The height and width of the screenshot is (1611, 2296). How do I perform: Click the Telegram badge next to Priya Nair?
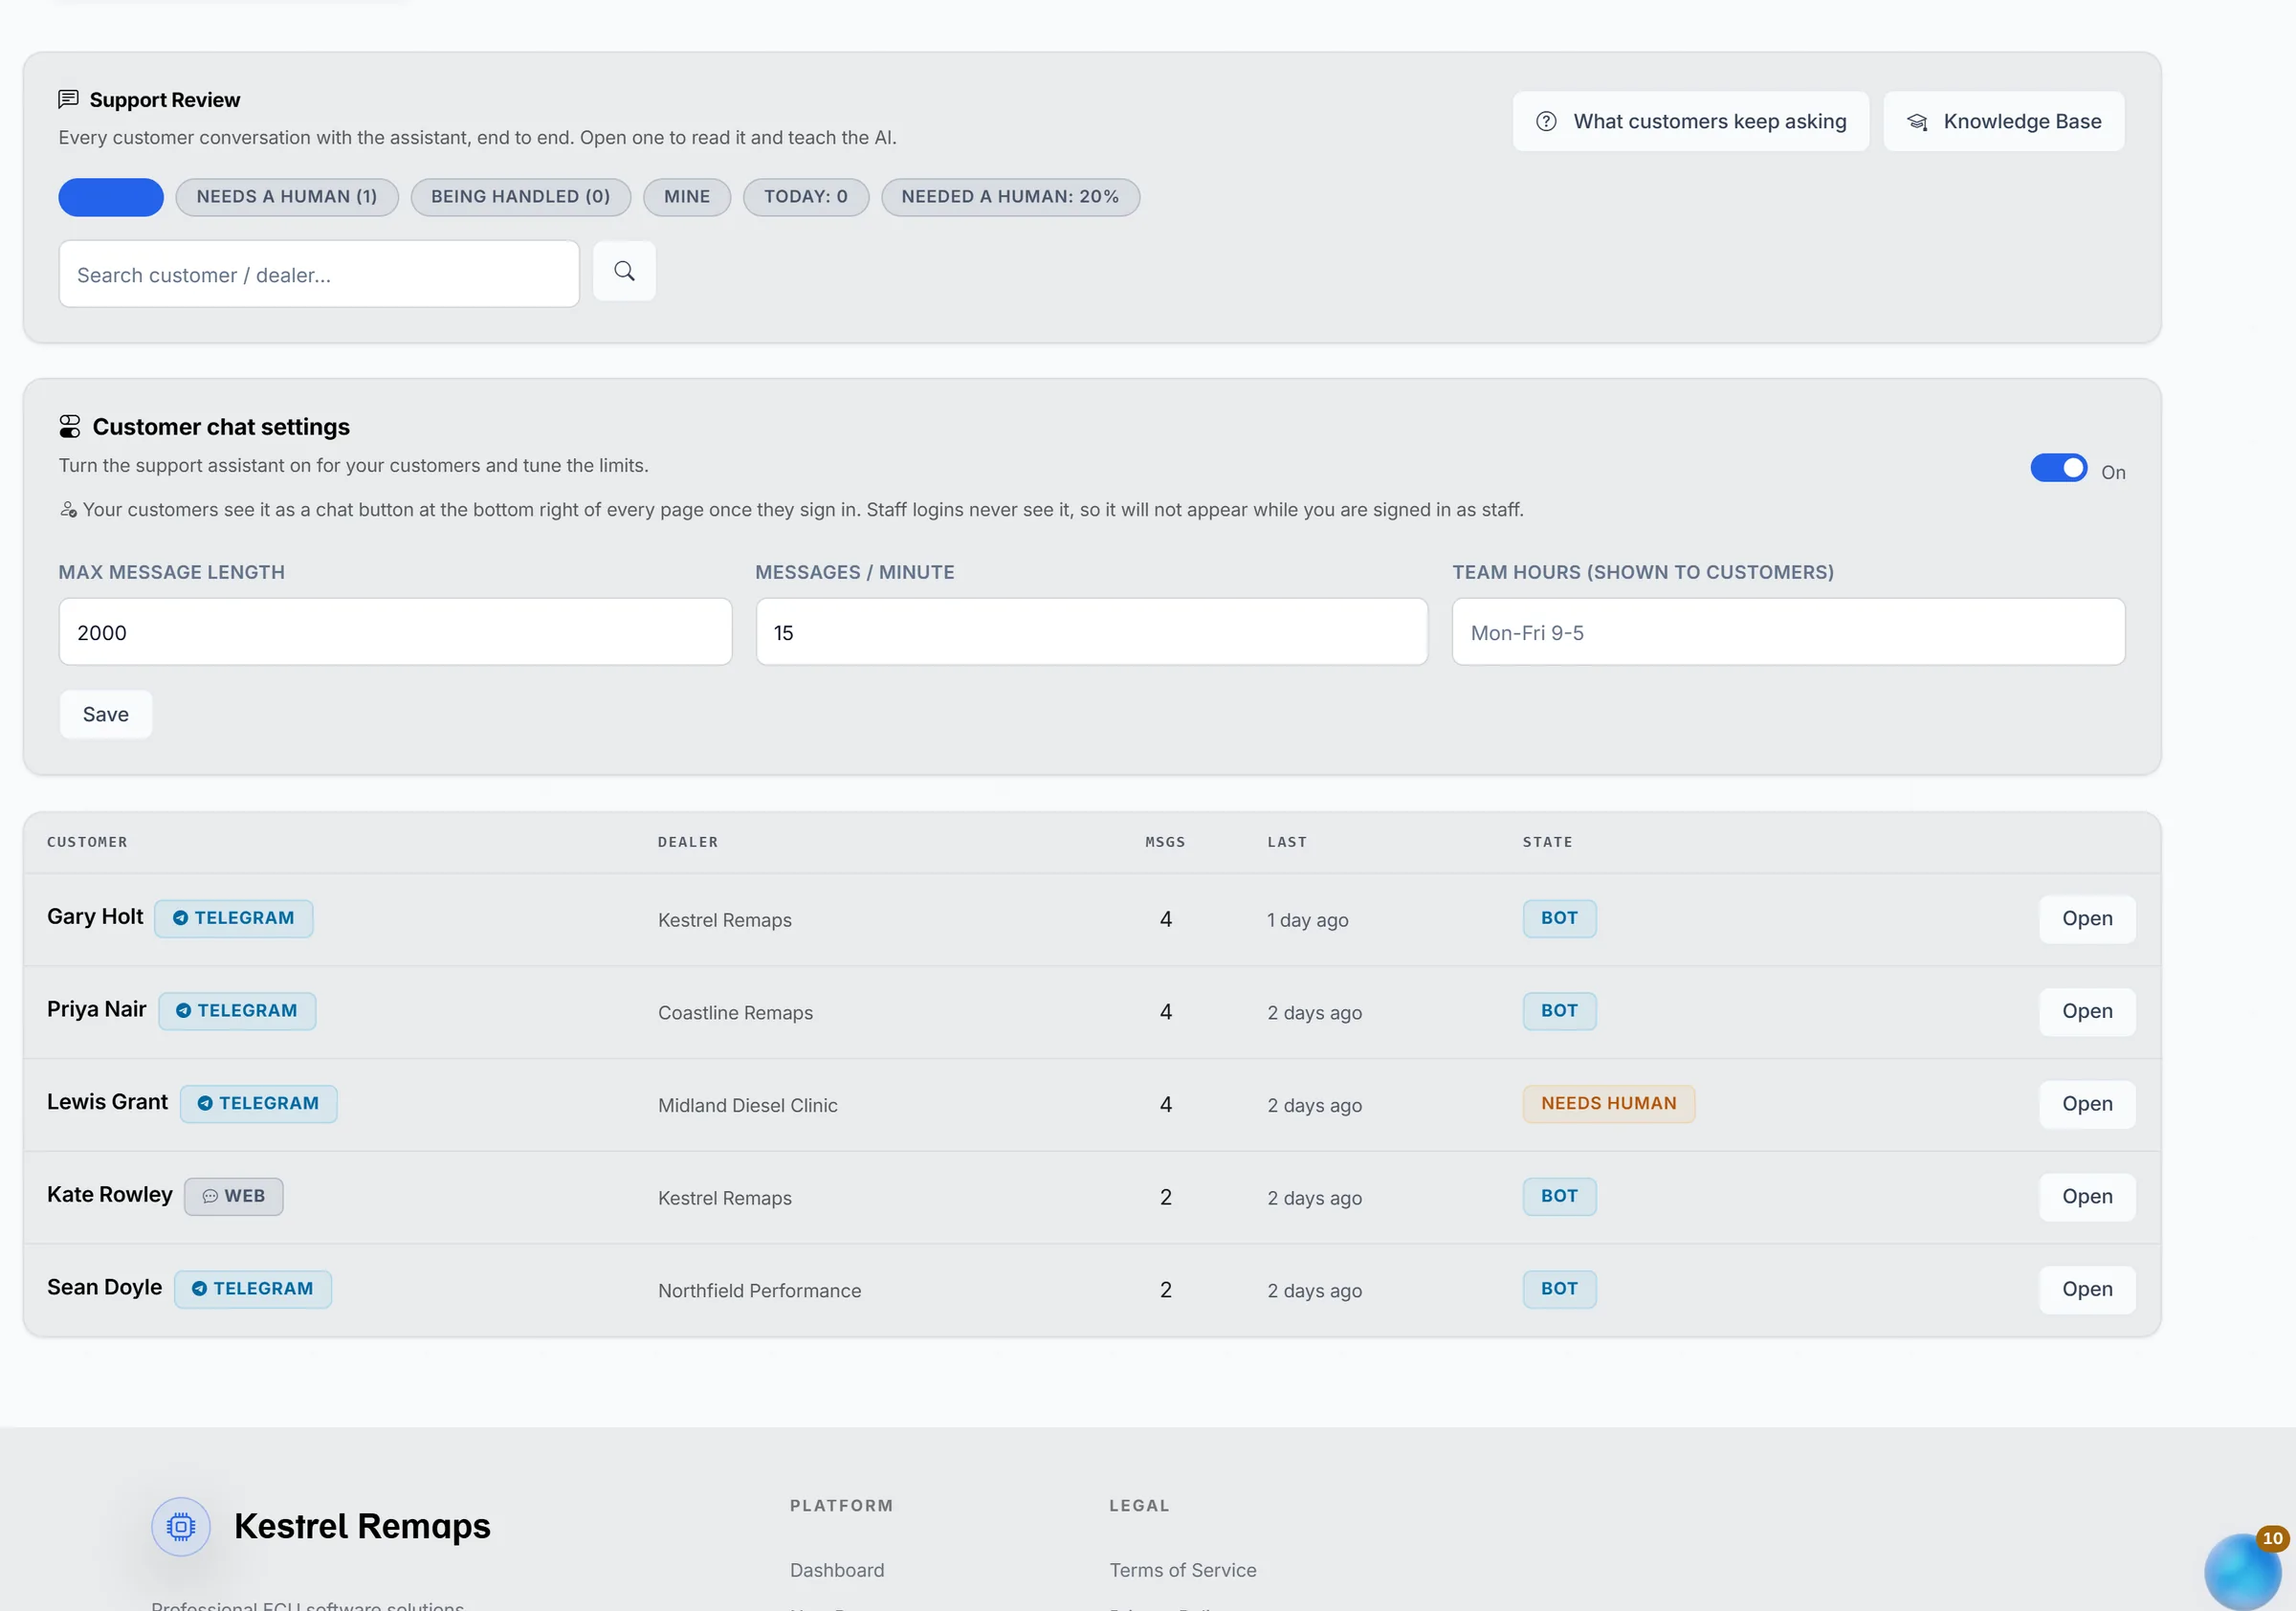[237, 1011]
